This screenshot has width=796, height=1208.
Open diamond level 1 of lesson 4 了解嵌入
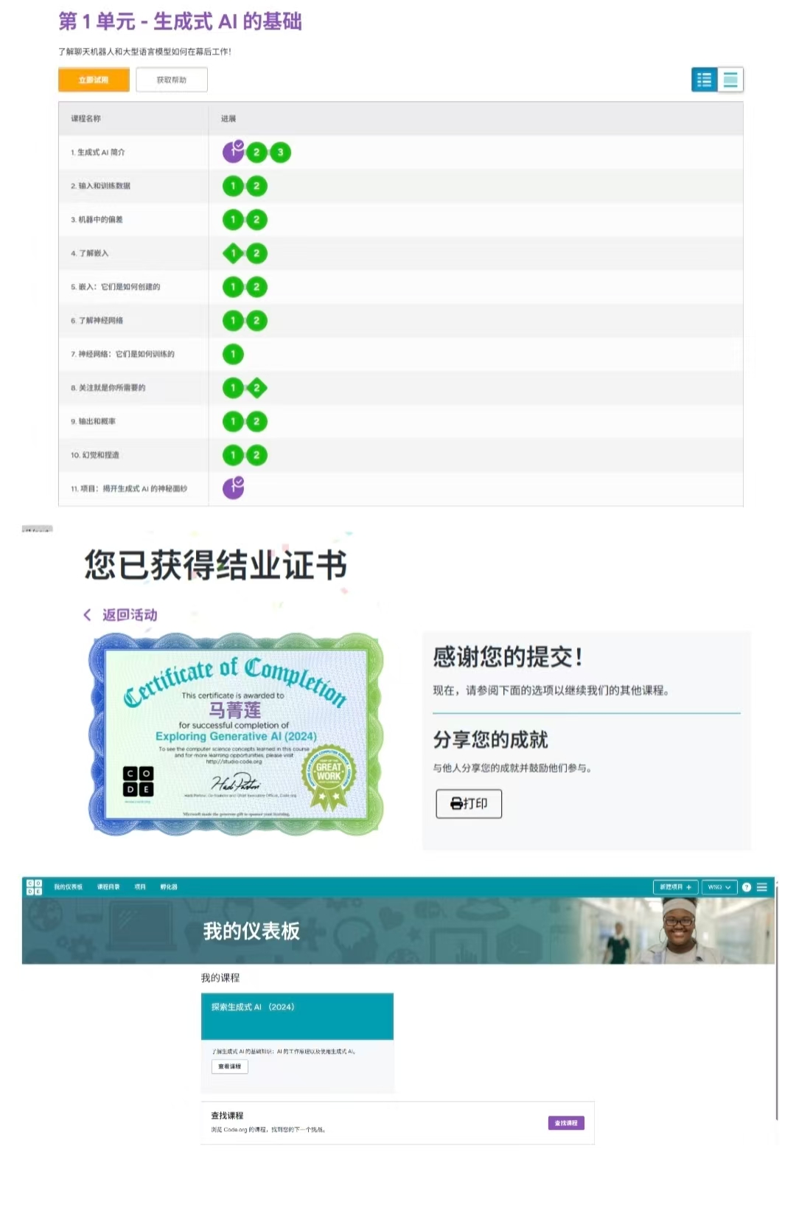pyautogui.click(x=233, y=254)
